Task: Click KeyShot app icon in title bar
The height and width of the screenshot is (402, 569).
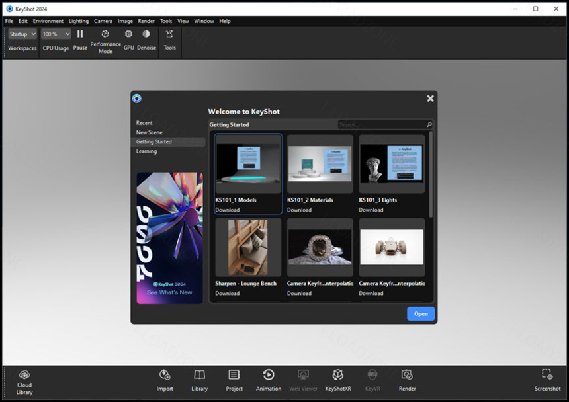Action: (x=9, y=9)
